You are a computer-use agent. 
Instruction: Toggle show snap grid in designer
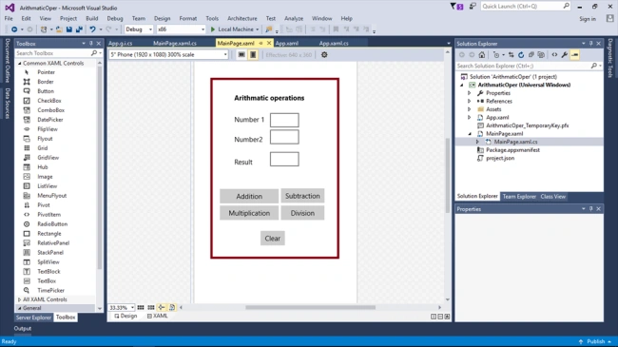[141, 308]
